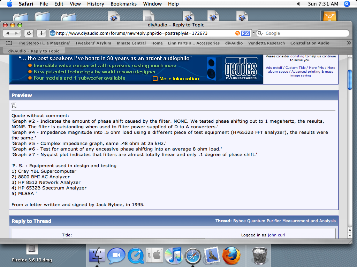
Task: Open the History menu
Action: point(96,4)
